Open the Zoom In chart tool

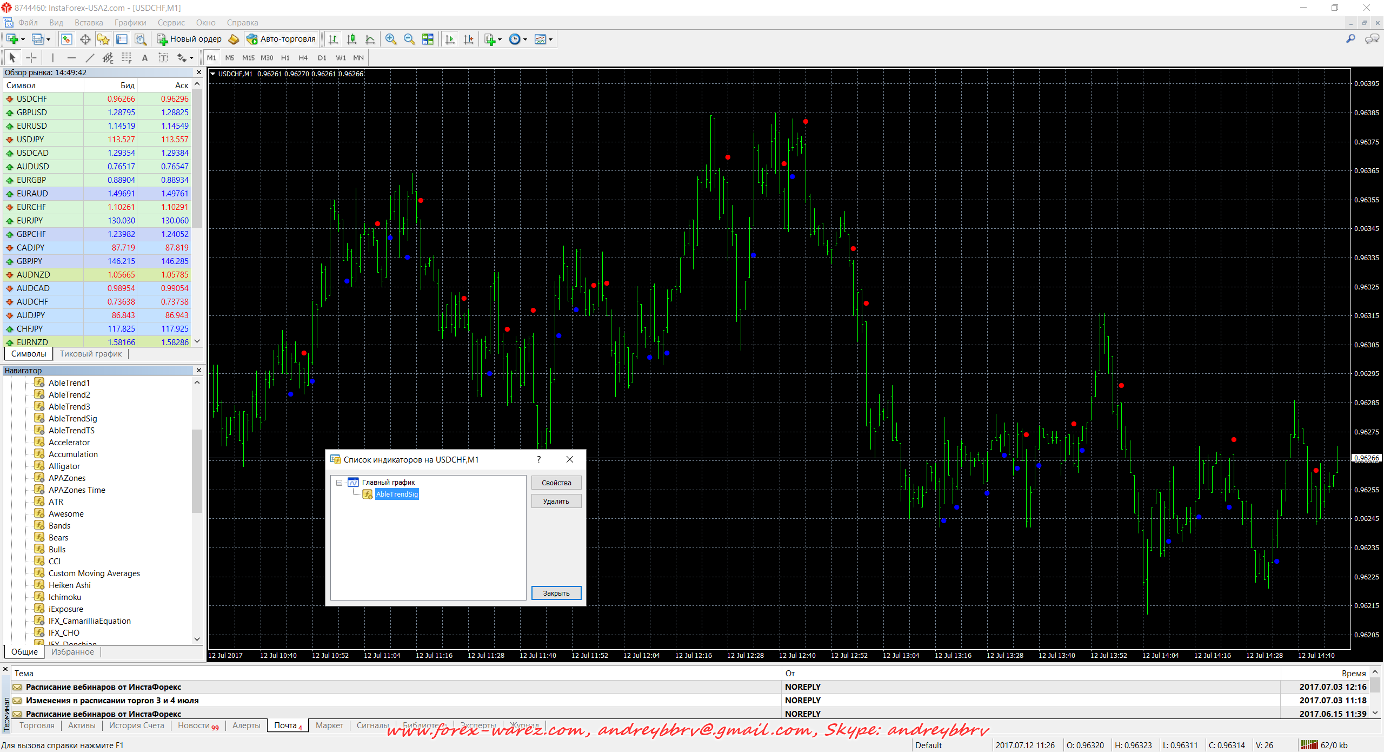391,39
